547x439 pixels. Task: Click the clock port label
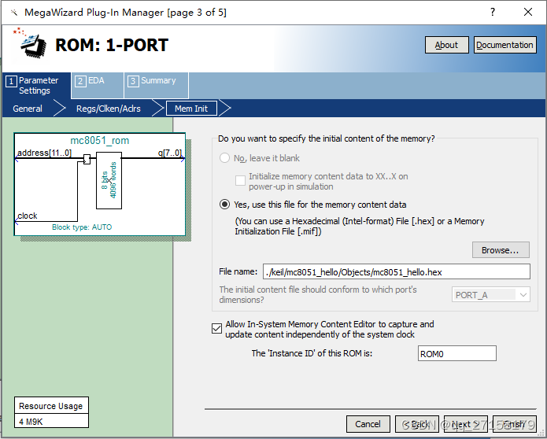coord(28,216)
